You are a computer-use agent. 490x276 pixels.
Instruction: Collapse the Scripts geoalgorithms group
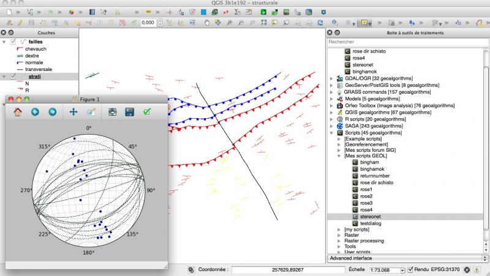332,133
